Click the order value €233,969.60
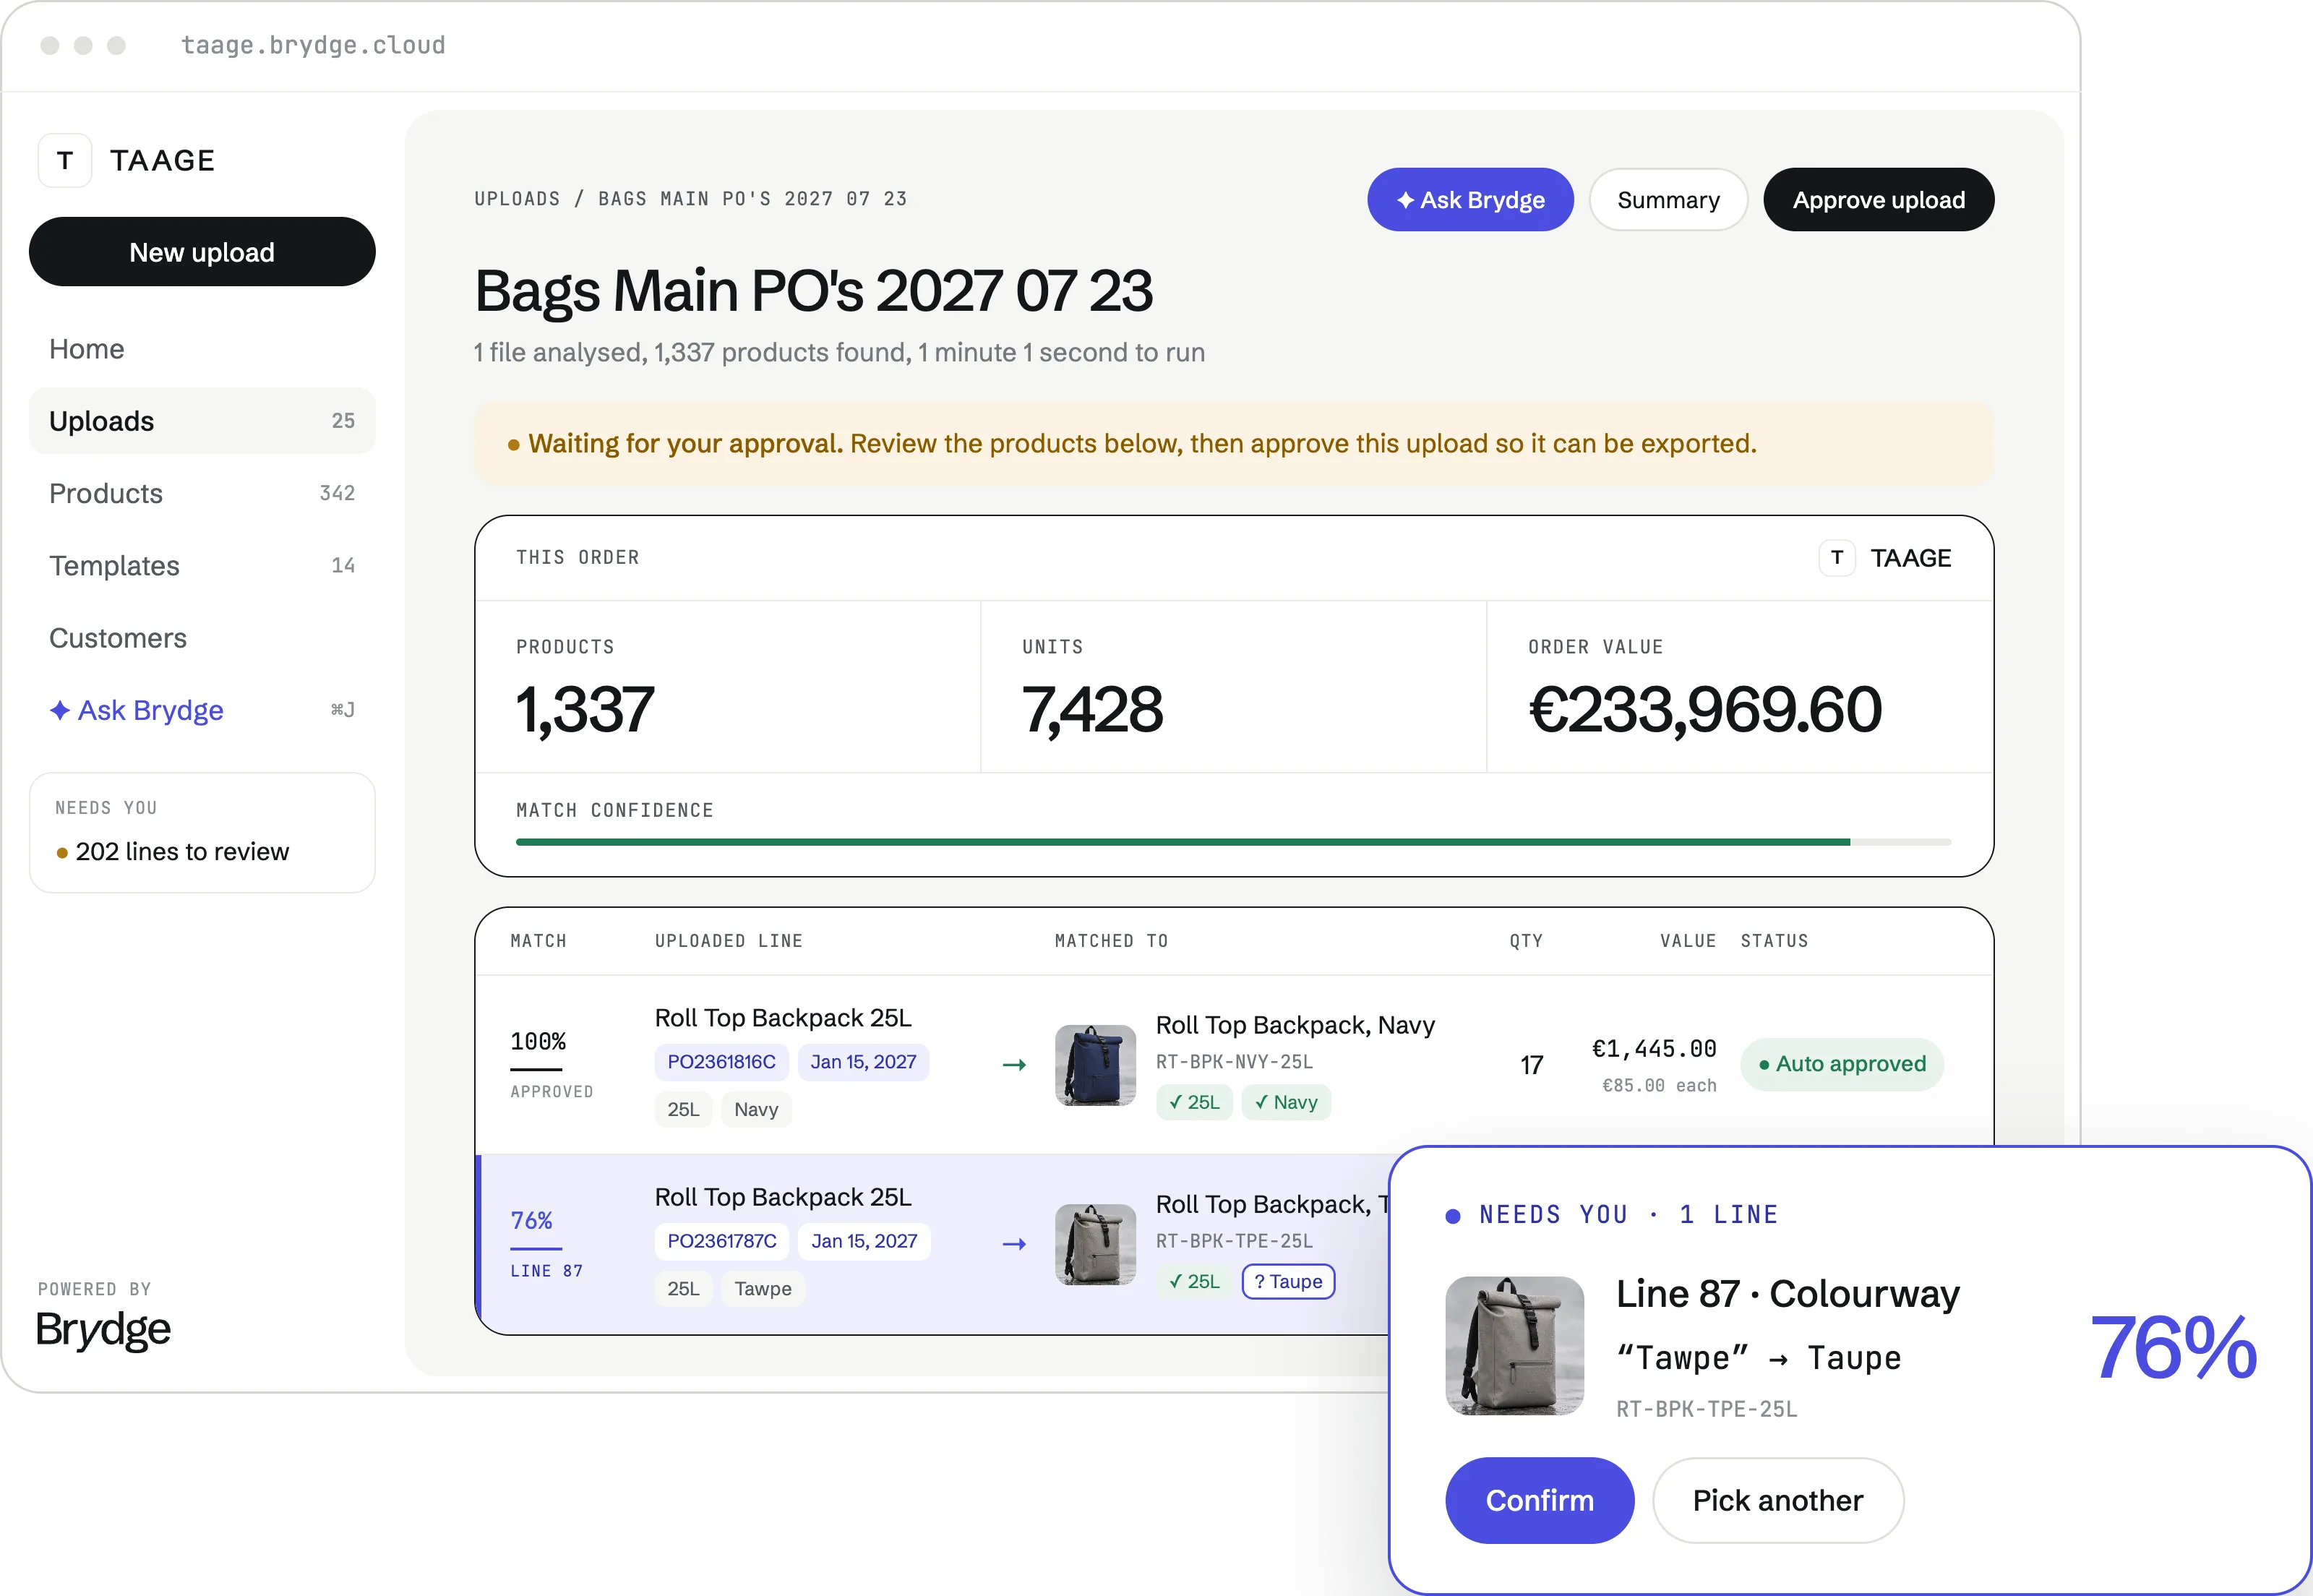 [1705, 709]
